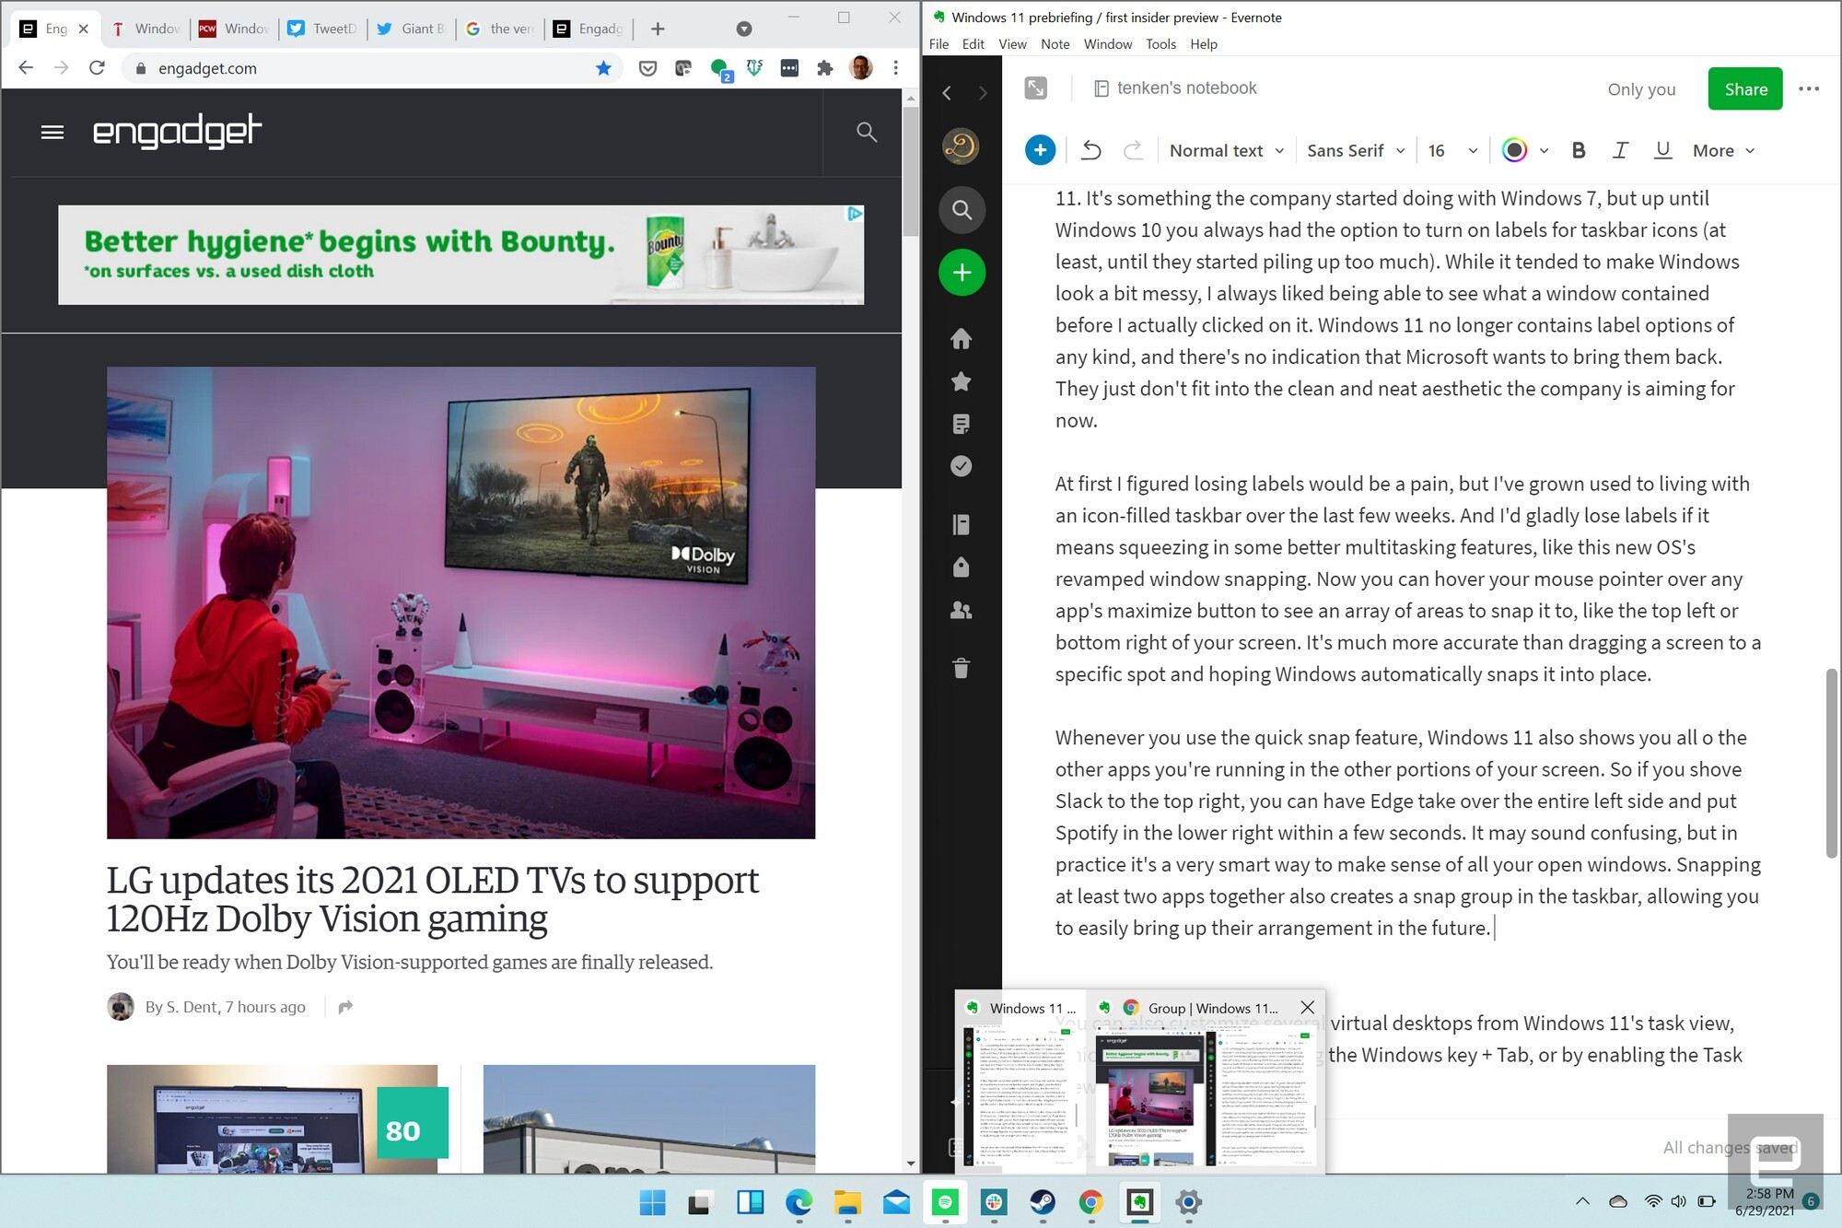Image resolution: width=1842 pixels, height=1228 pixels.
Task: Toggle bold formatting in the note toolbar
Action: (1578, 150)
